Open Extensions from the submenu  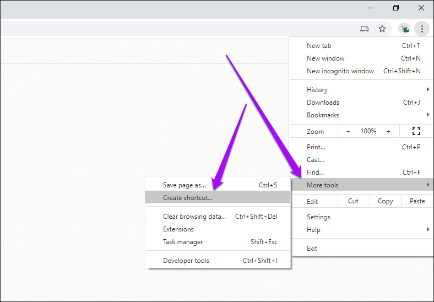coord(218,229)
